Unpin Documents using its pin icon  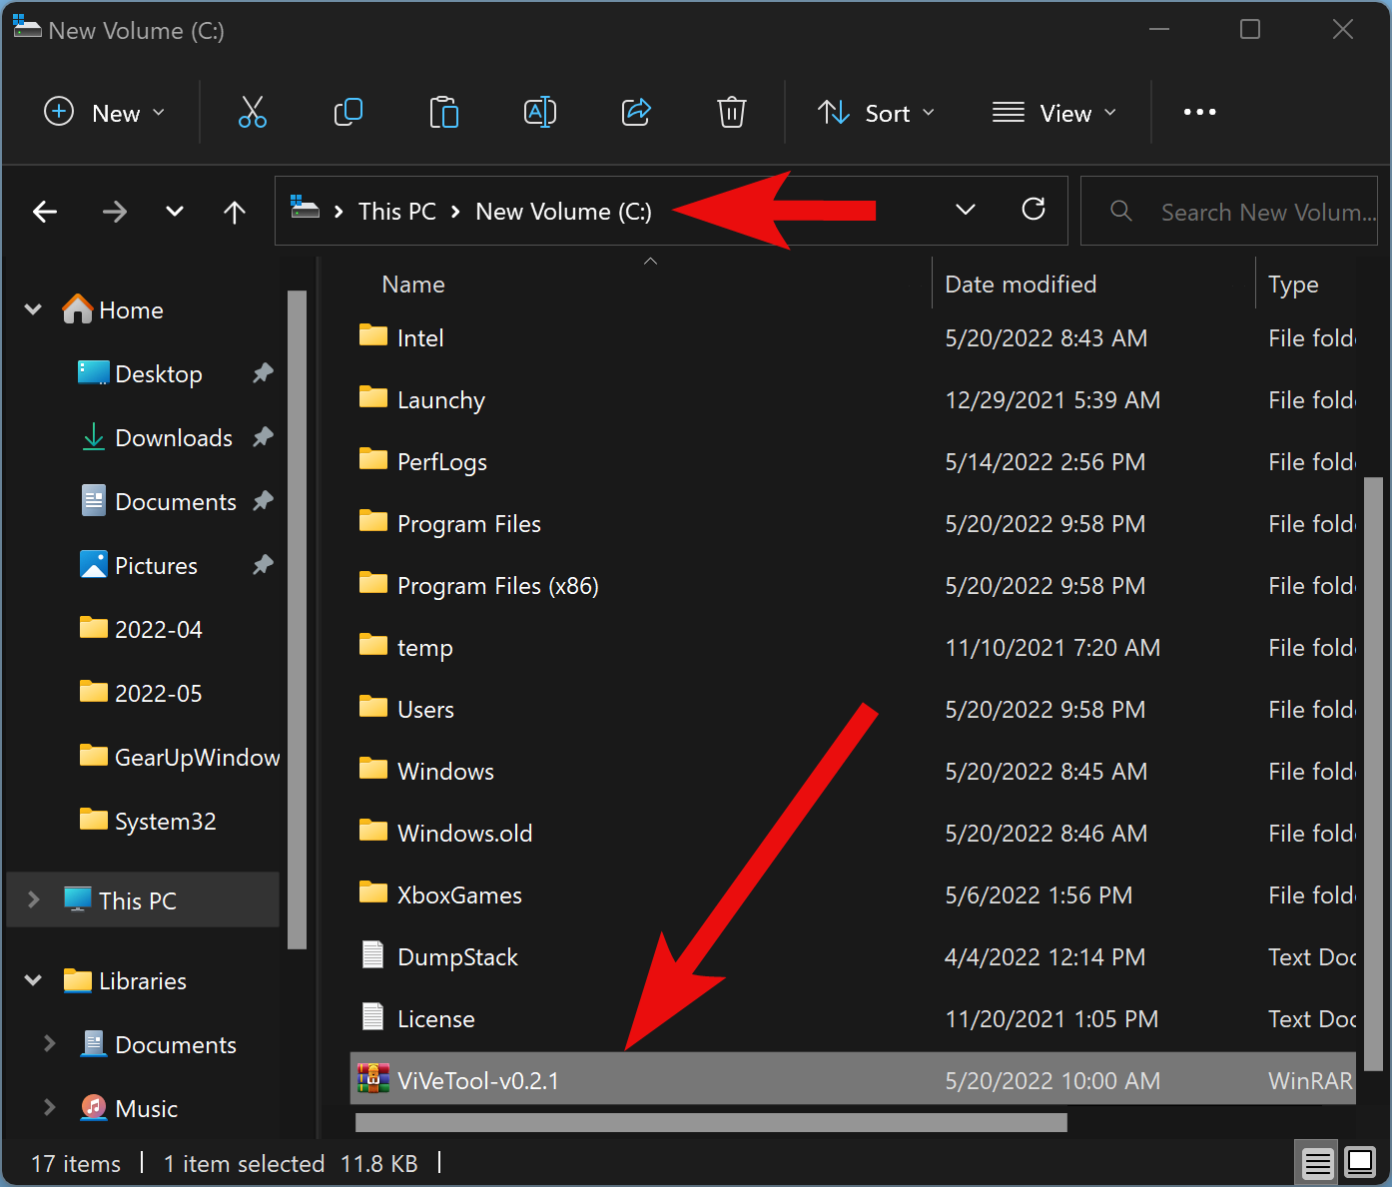263,501
